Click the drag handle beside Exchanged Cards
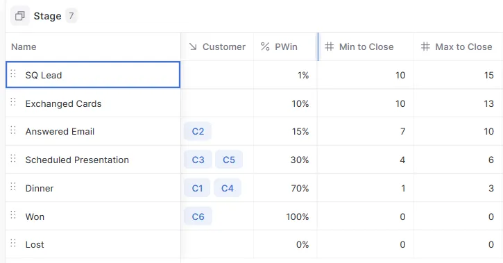503x263 pixels. coord(13,102)
